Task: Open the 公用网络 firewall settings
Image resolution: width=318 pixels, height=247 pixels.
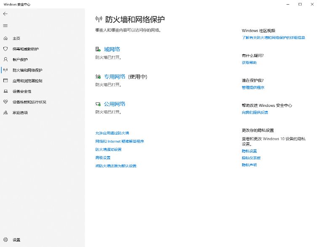Action: point(115,104)
